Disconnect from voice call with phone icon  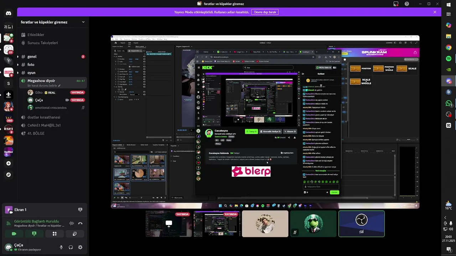(x=80, y=223)
